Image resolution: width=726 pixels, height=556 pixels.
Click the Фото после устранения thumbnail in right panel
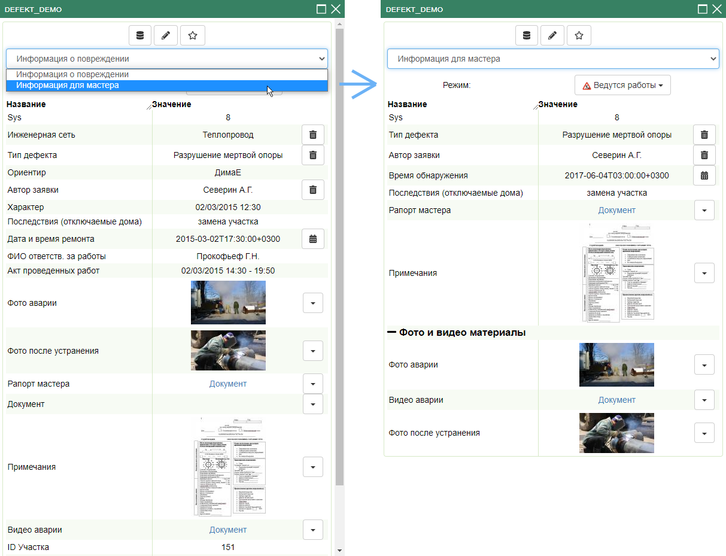(616, 433)
